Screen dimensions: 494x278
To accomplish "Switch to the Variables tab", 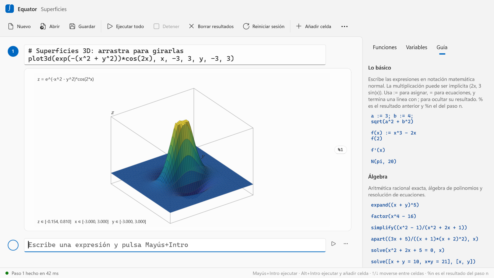I will pos(417,47).
